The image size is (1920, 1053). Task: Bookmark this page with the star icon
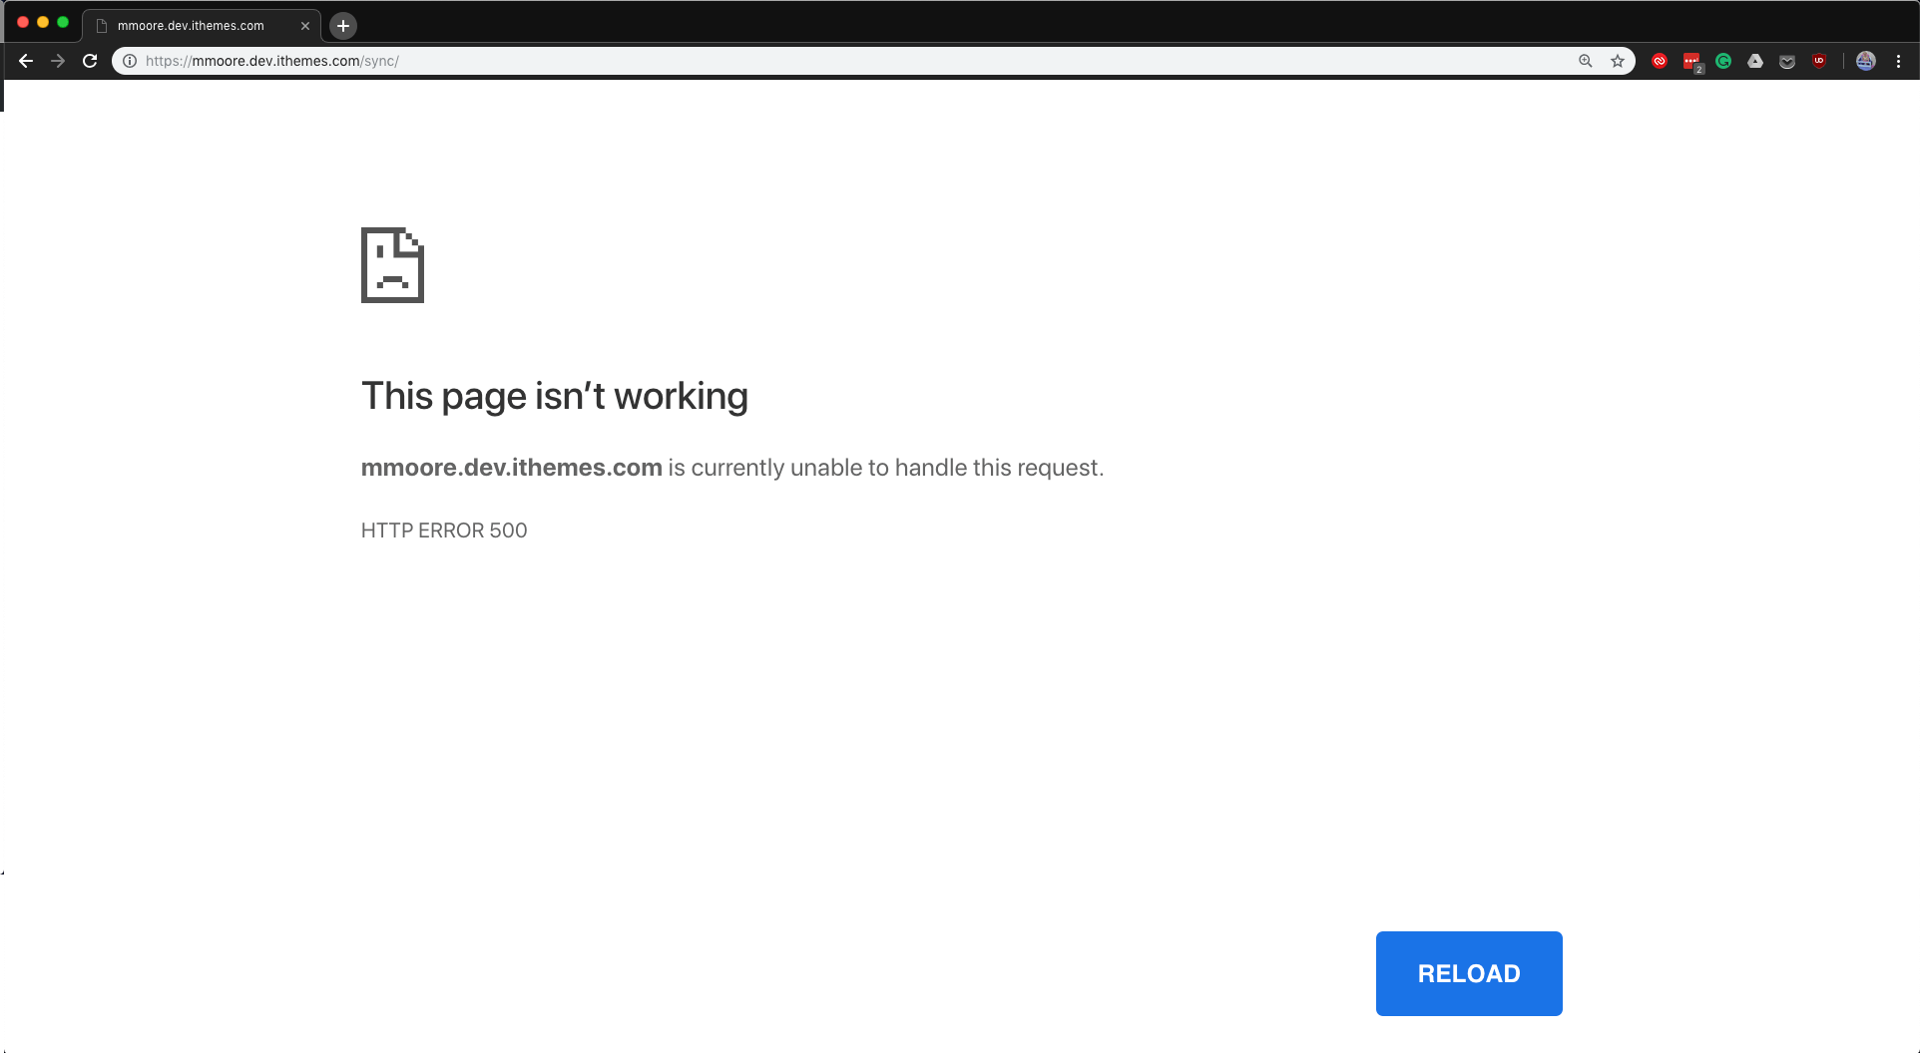(x=1618, y=61)
